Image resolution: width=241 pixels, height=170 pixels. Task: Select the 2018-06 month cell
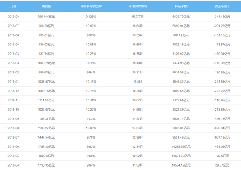(x=13, y=146)
